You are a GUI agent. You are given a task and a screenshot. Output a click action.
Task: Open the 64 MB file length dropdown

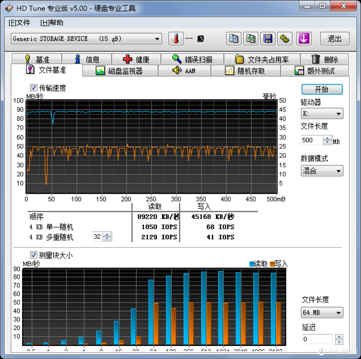pos(322,313)
